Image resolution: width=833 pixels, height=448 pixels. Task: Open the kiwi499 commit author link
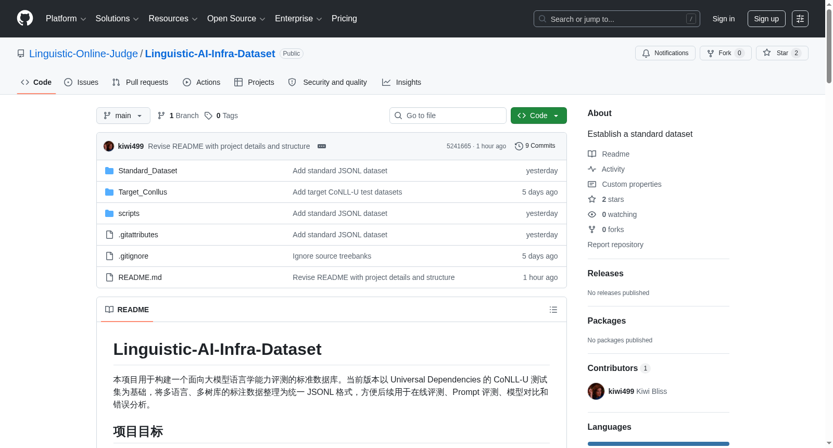[131, 146]
